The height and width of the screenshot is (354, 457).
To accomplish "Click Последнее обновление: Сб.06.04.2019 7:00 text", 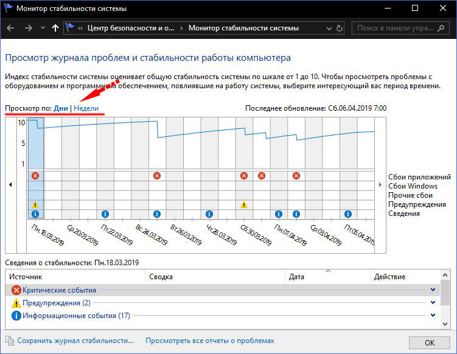I will pos(316,108).
